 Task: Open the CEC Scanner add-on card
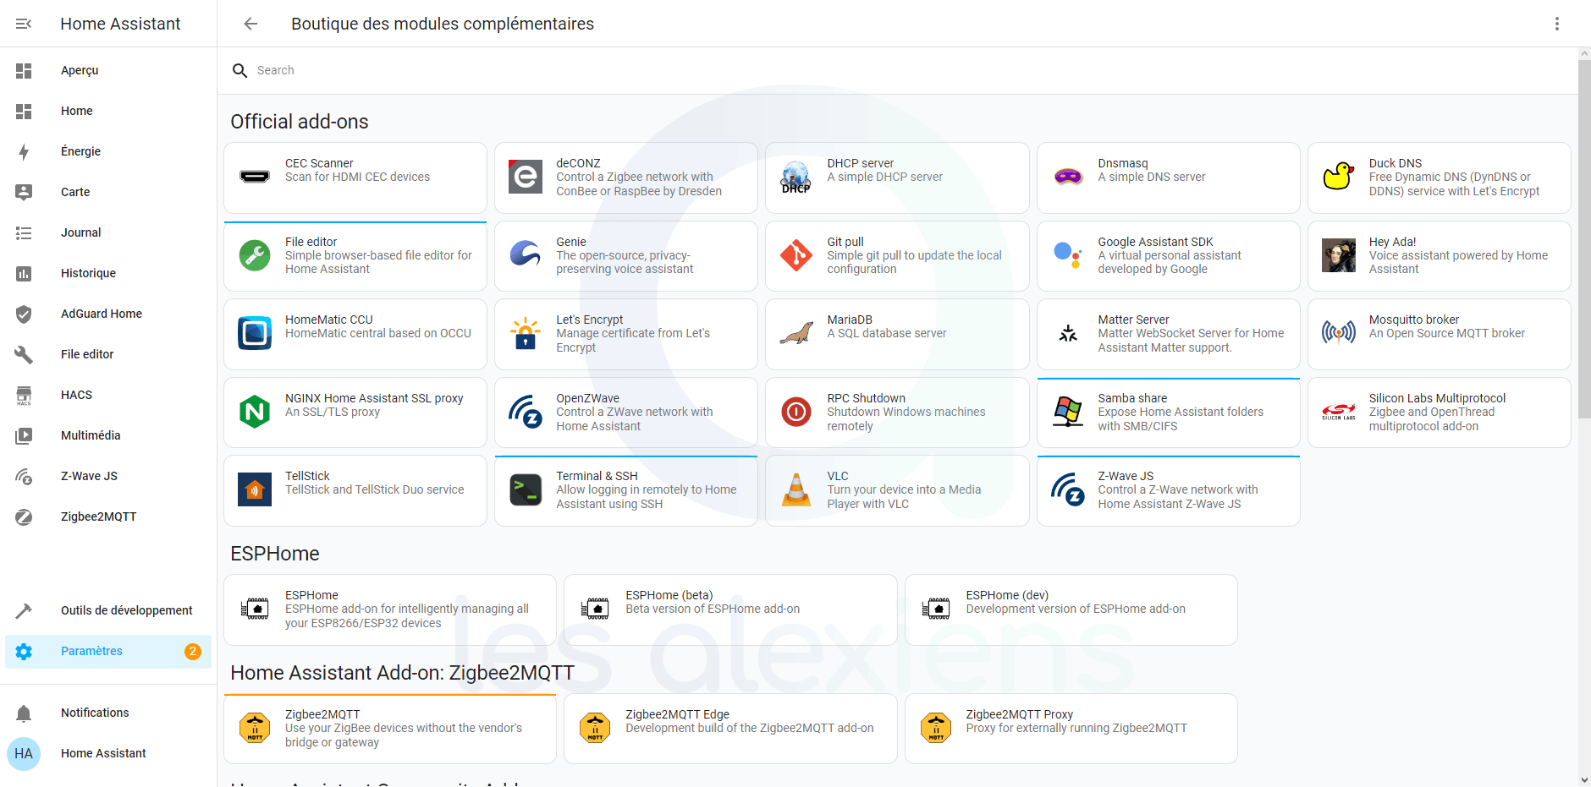coord(355,178)
